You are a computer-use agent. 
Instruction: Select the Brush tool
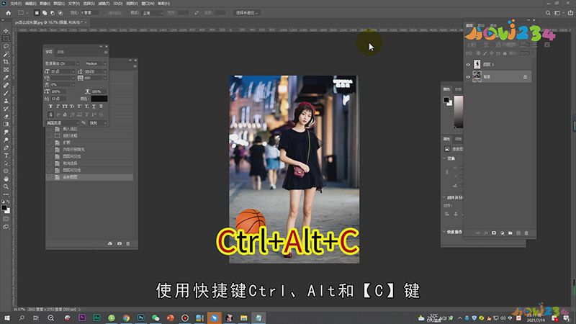click(6, 93)
